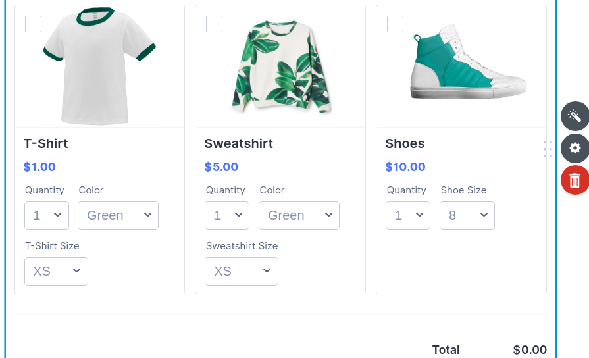Grab the six-dot drag handle
Viewport: 589px width, 358px height.
click(x=548, y=149)
